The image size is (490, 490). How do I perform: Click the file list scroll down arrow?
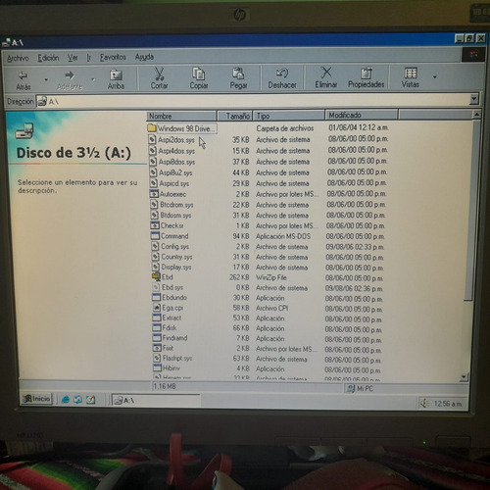[x=464, y=377]
